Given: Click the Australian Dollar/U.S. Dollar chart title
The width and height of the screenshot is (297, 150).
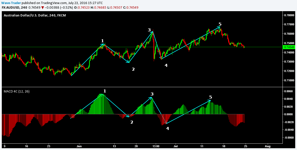Looking at the screenshot, I should pos(35,15).
